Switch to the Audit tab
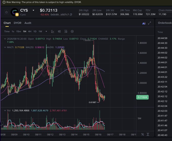Screen dimensions: 172x141 point(28,23)
